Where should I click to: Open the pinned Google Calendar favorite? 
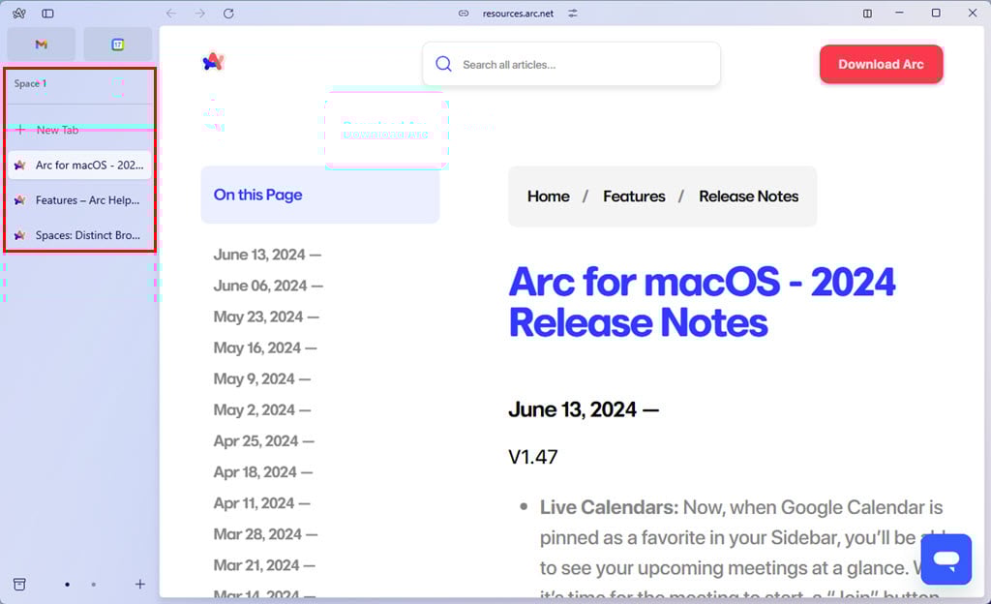117,45
